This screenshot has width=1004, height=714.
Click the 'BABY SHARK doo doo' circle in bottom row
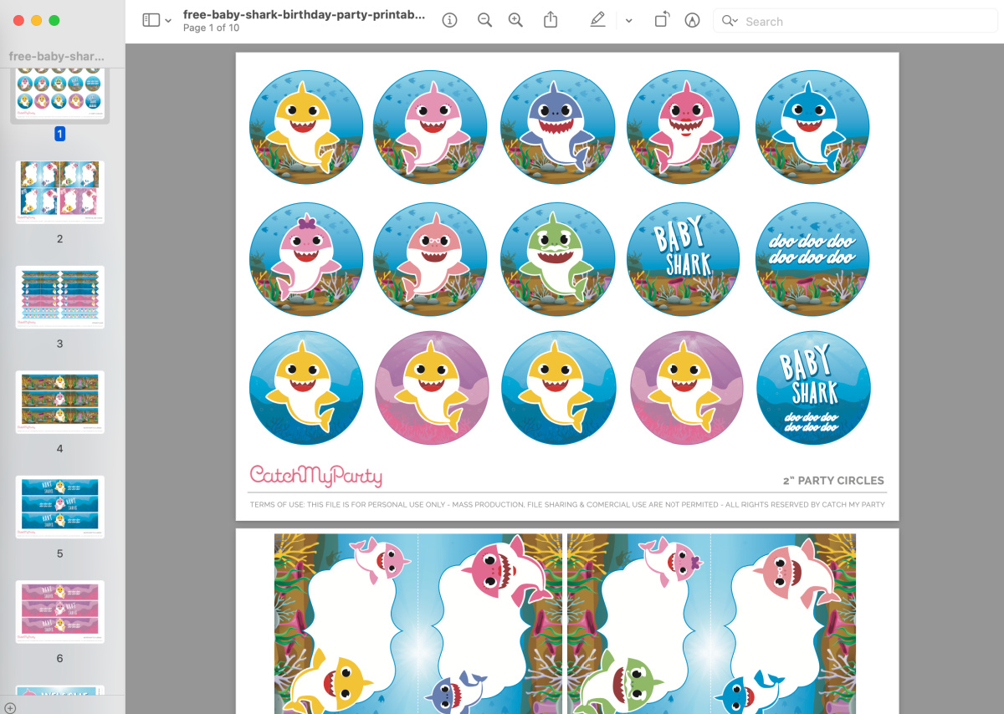(813, 388)
